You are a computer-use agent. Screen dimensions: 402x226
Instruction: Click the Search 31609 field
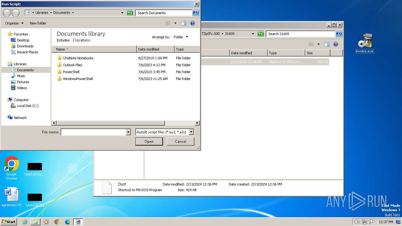pyautogui.click(x=301, y=34)
